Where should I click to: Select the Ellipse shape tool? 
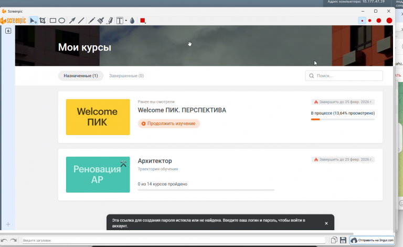click(62, 20)
